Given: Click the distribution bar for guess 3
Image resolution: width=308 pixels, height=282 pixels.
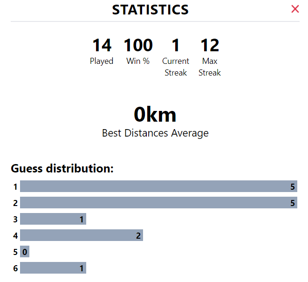Looking at the screenshot, I should coord(53,219).
